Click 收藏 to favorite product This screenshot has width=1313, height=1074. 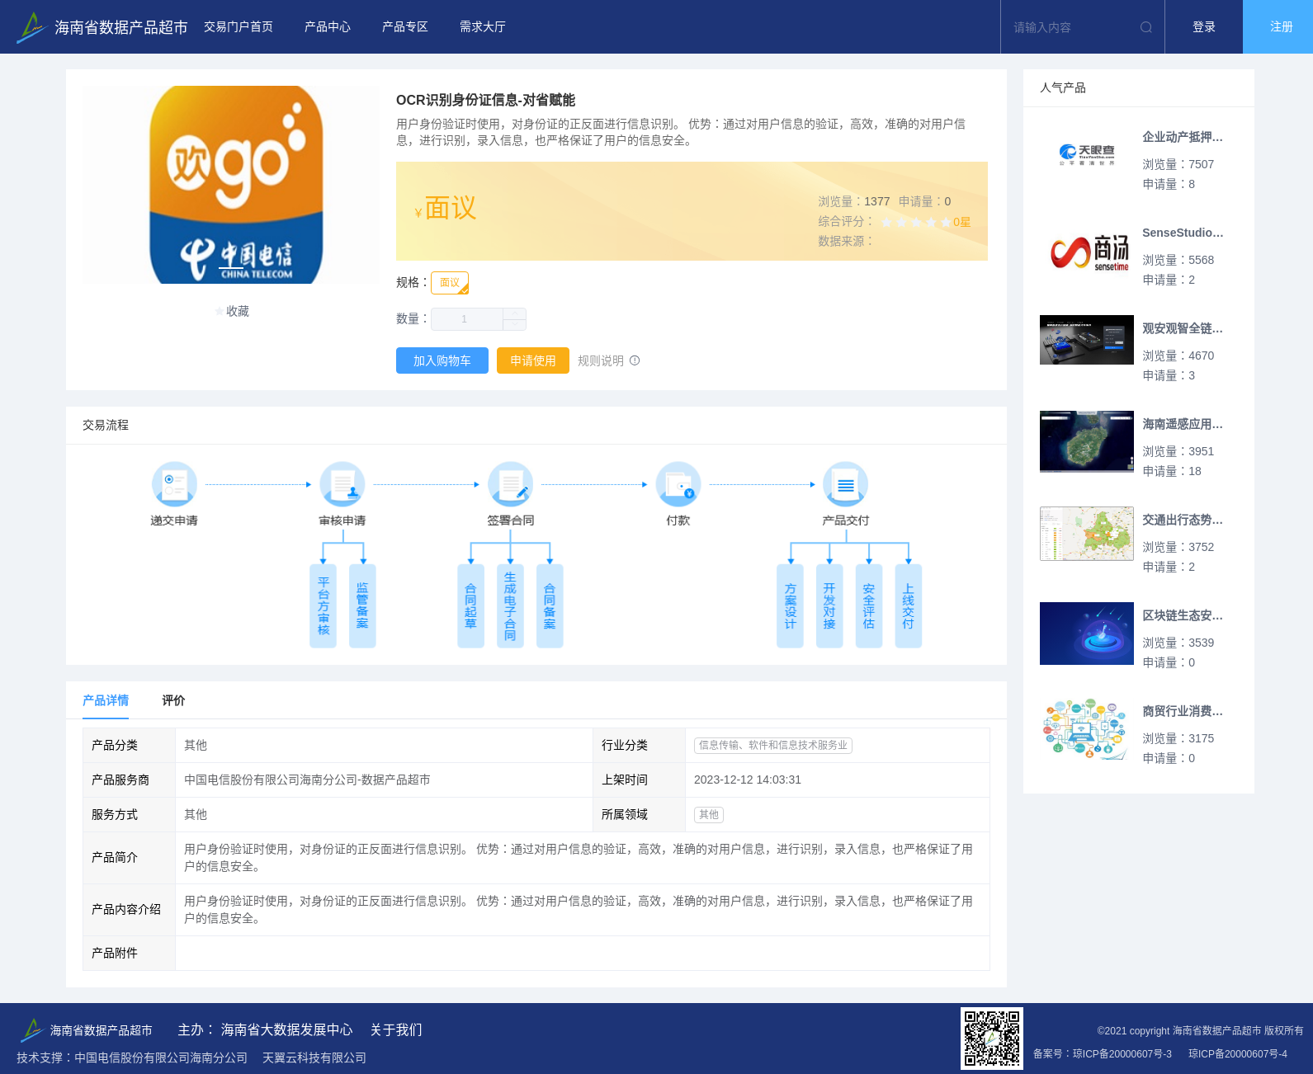[238, 311]
